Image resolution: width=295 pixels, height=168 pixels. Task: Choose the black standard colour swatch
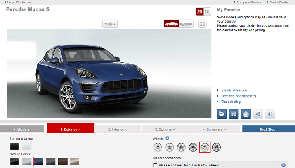tap(14, 146)
